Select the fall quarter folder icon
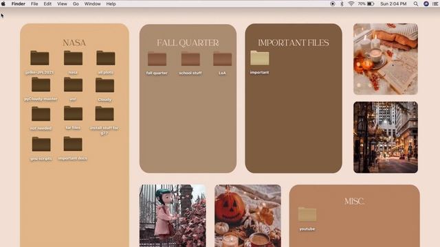The height and width of the screenshot is (247, 440). [x=157, y=59]
